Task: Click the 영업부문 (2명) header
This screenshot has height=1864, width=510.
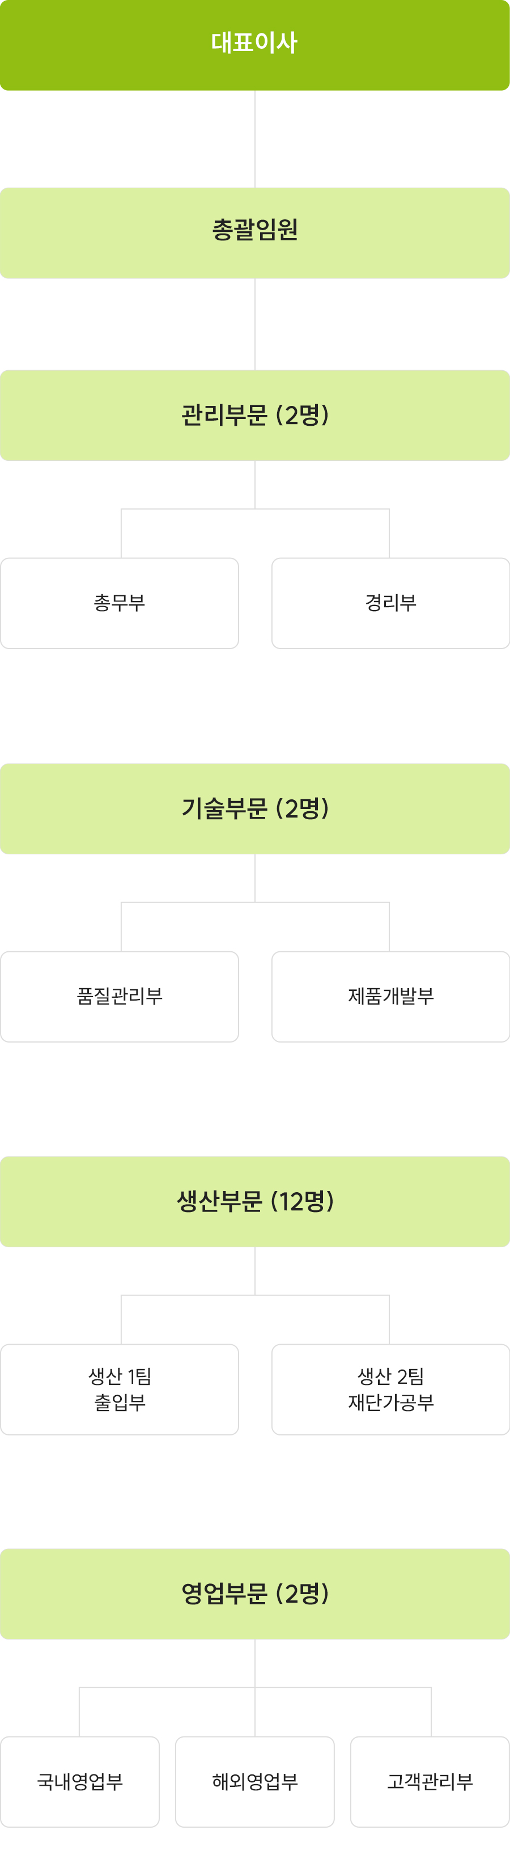Action: point(254,1594)
